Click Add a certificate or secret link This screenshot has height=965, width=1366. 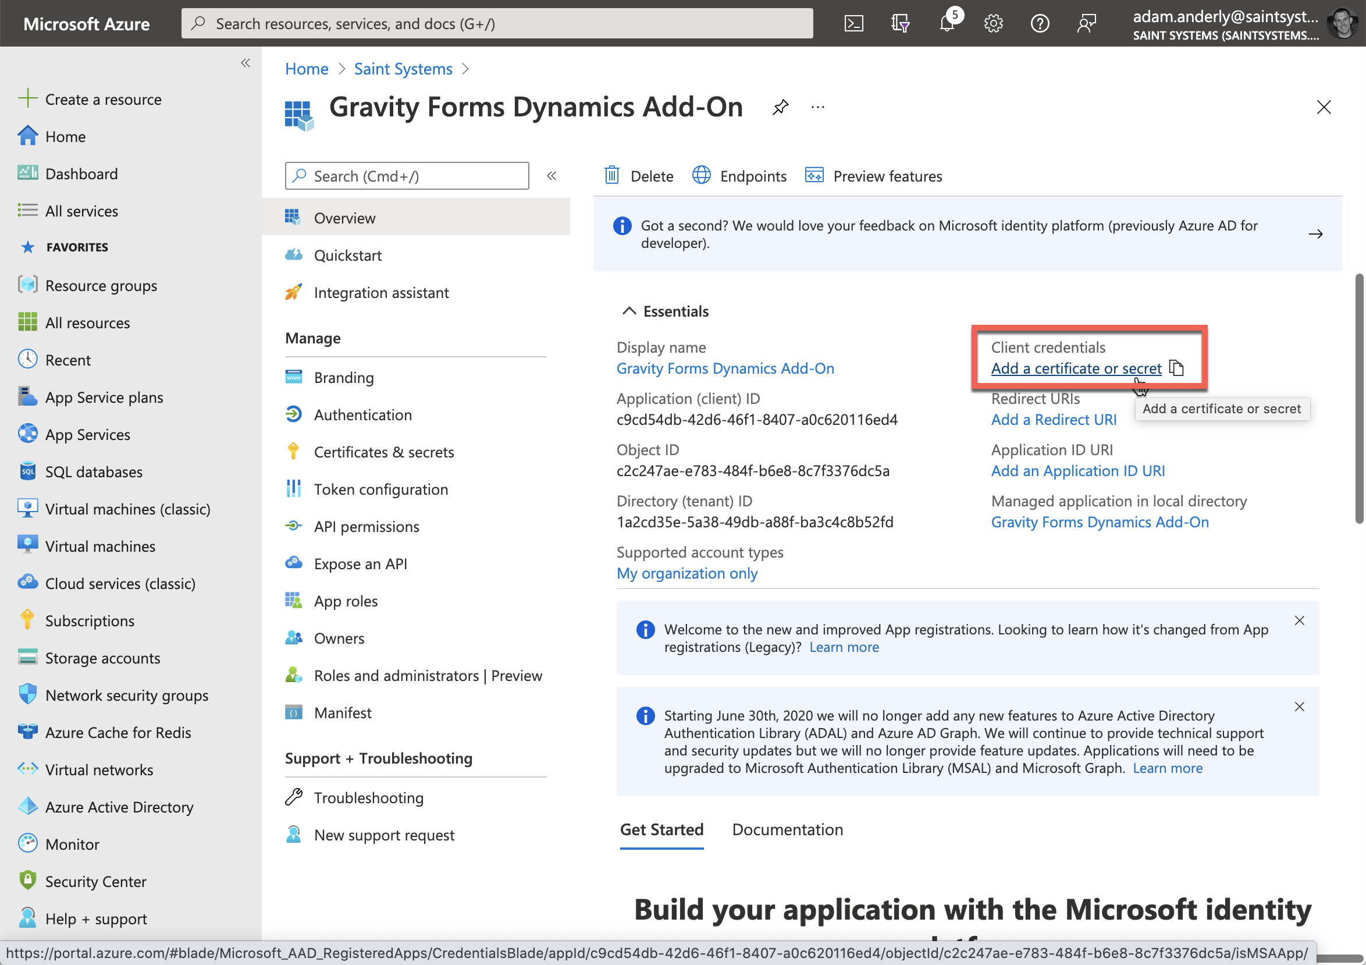(x=1076, y=368)
